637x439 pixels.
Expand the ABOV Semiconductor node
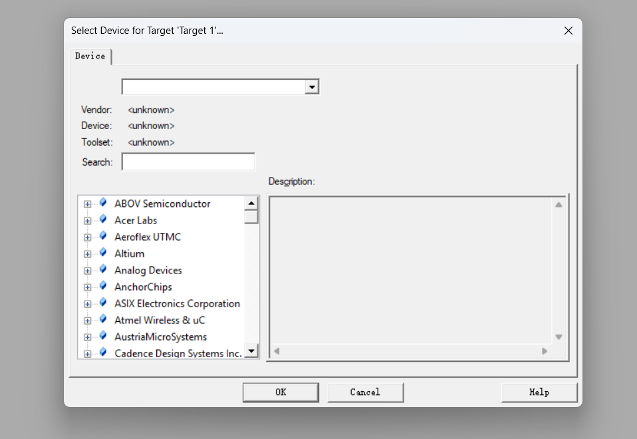point(87,204)
